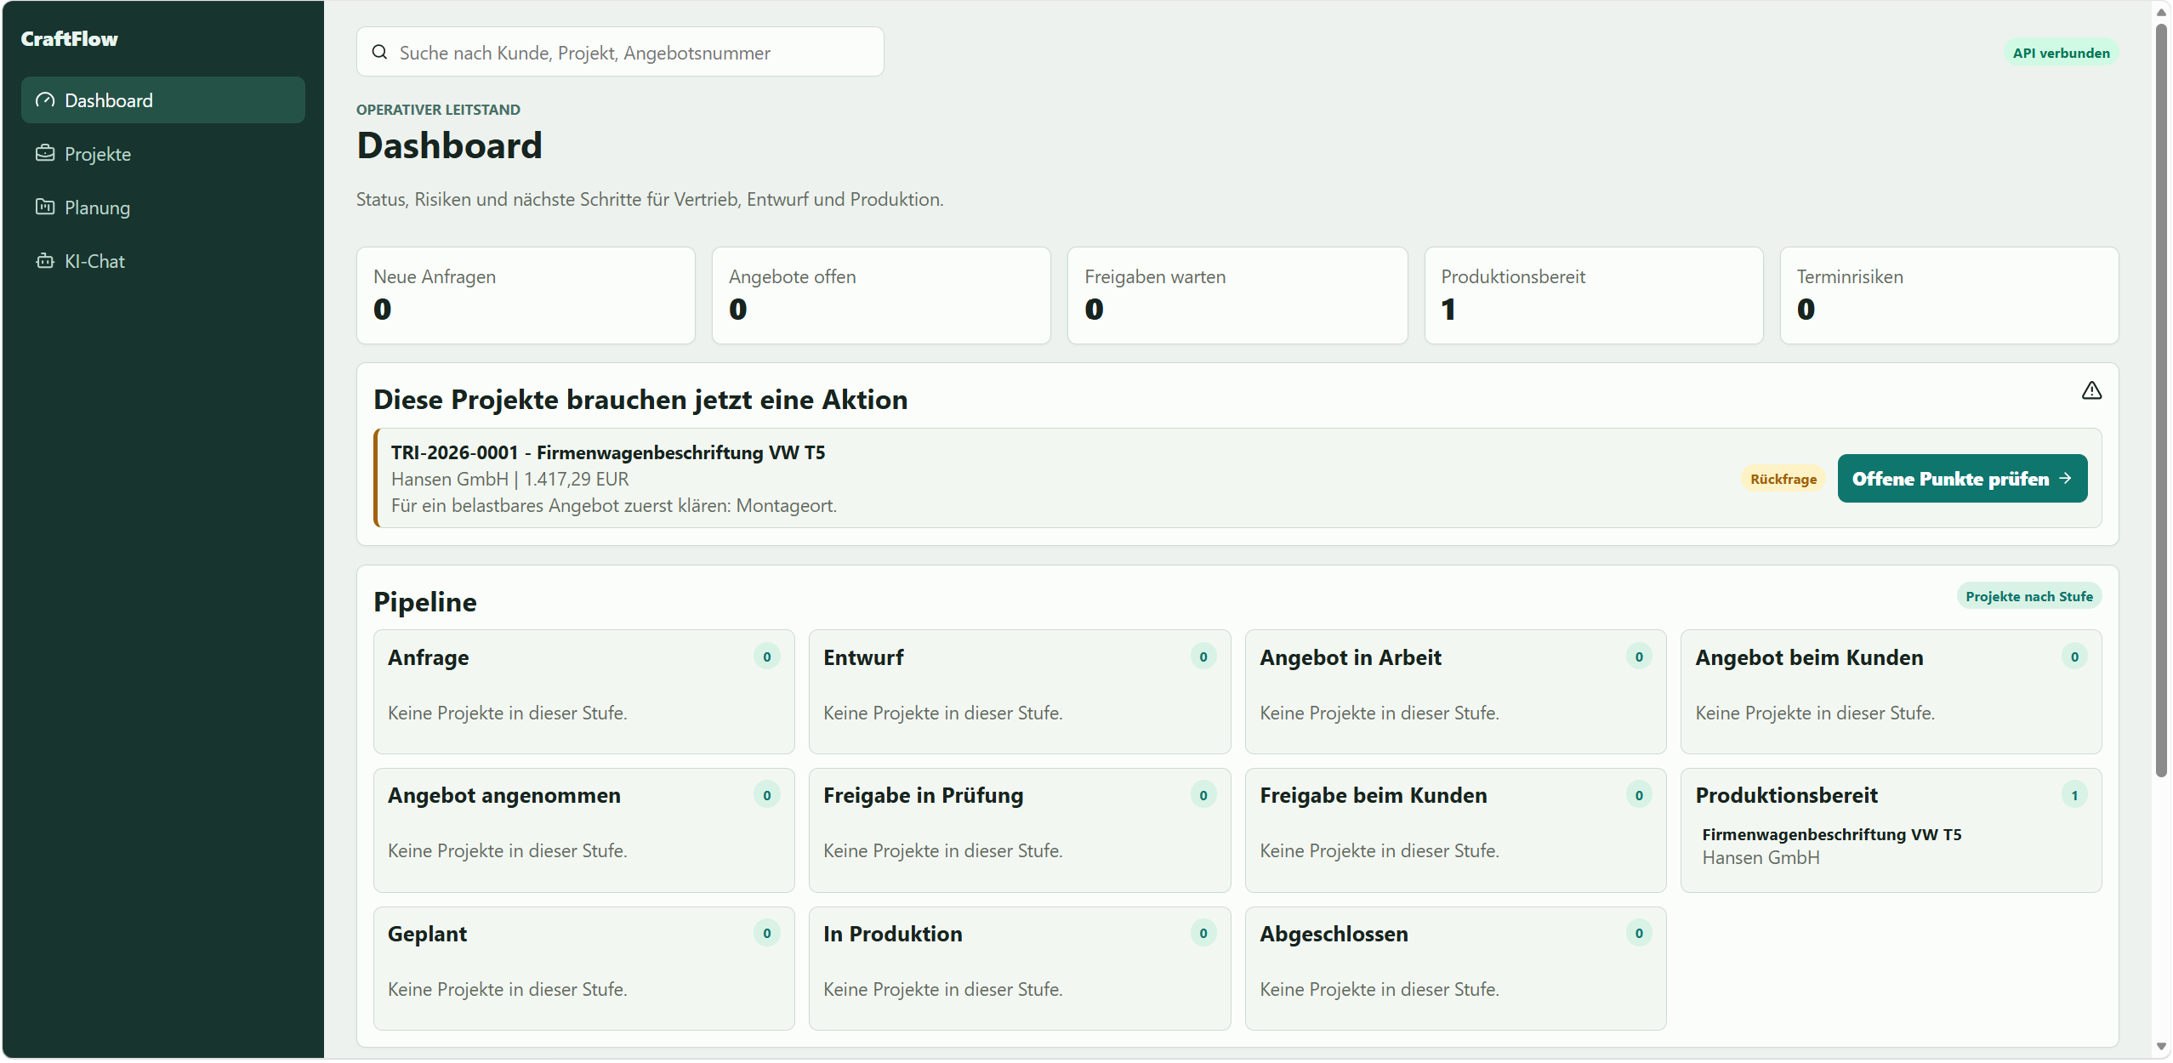Open the Angebote offen stat card
The width and height of the screenshot is (2173, 1063).
[x=881, y=295]
